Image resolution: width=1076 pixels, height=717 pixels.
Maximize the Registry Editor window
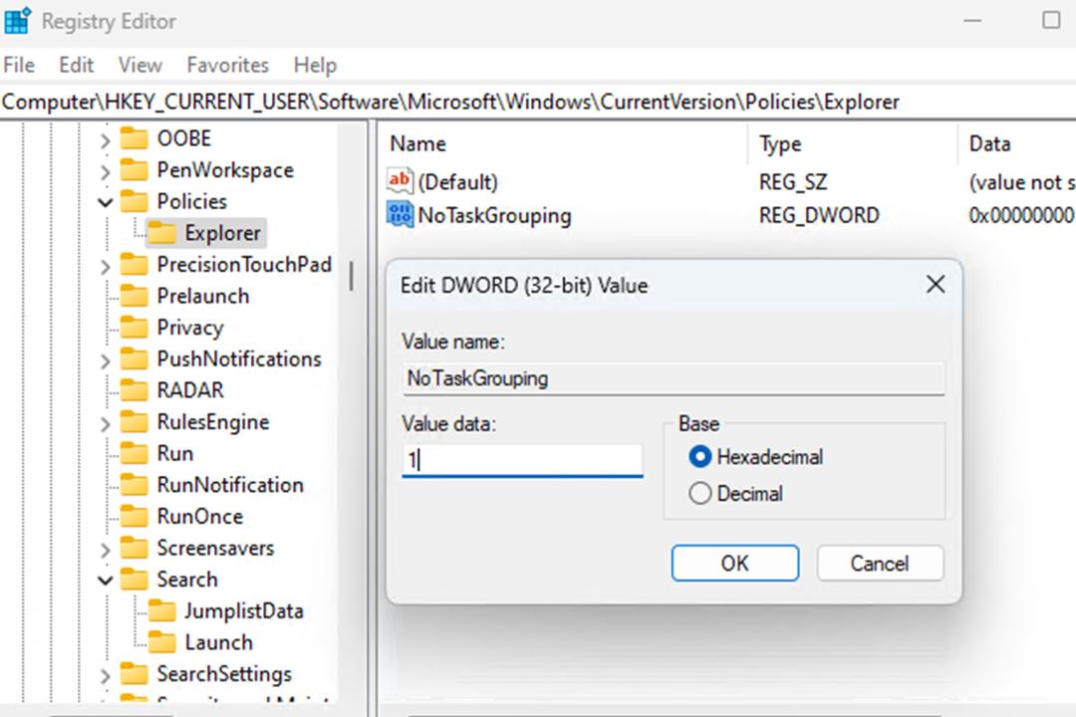(1051, 21)
